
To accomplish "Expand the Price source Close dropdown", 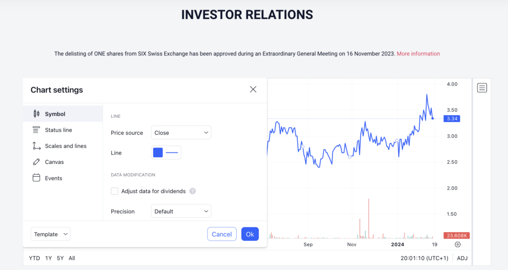I will coord(181,133).
